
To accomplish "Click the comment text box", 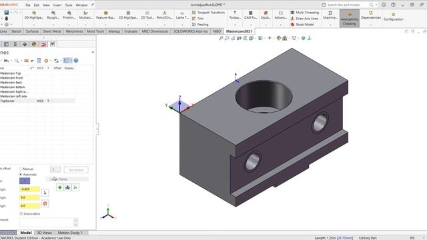I will 47,222.
